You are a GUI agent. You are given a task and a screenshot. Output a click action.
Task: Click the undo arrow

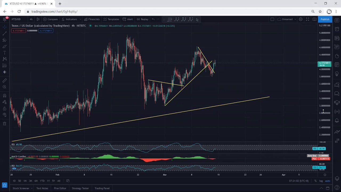(x=153, y=19)
